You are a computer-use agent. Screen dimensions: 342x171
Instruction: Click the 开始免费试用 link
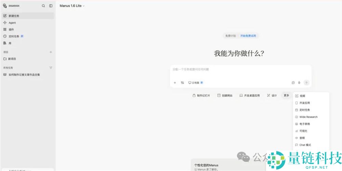248,36
